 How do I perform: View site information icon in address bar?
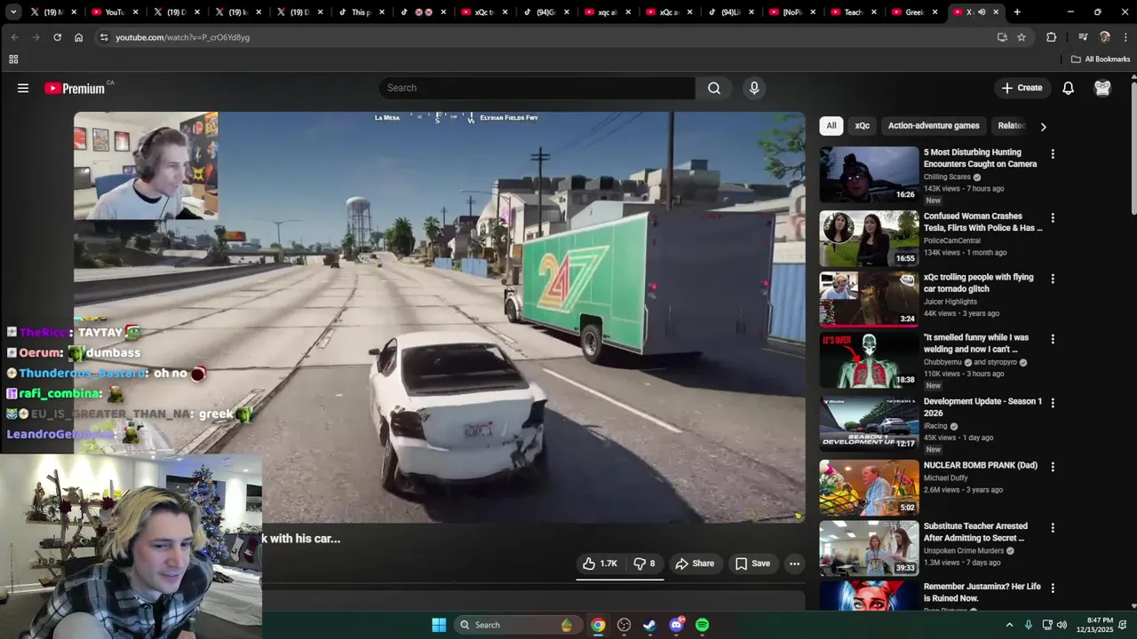pos(104,37)
